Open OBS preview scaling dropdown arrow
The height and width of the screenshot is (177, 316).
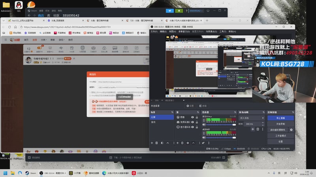point(184,100)
